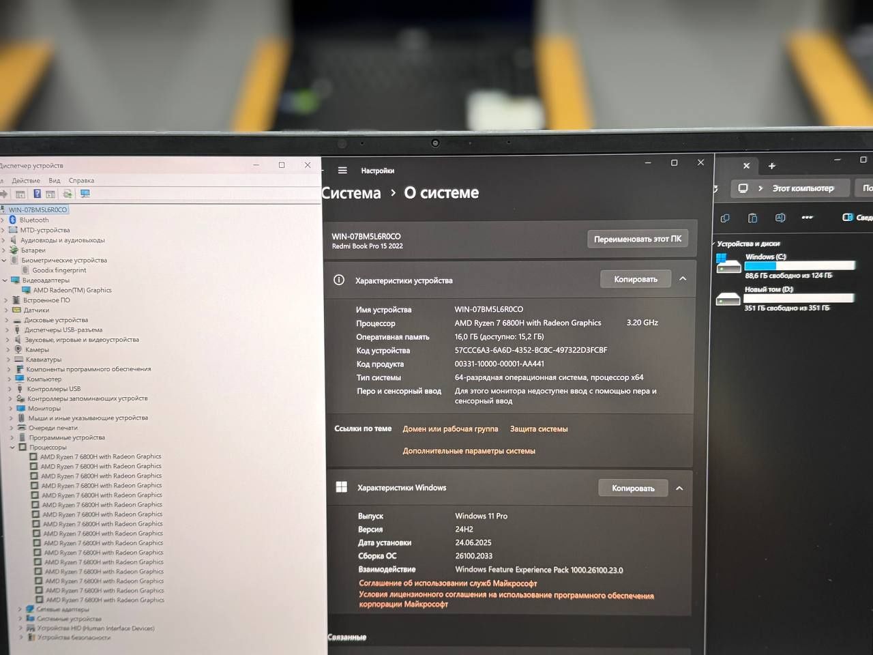Select Звуковые, игровые и видеоустройства
Screen dimensions: 873x655
click(x=82, y=340)
